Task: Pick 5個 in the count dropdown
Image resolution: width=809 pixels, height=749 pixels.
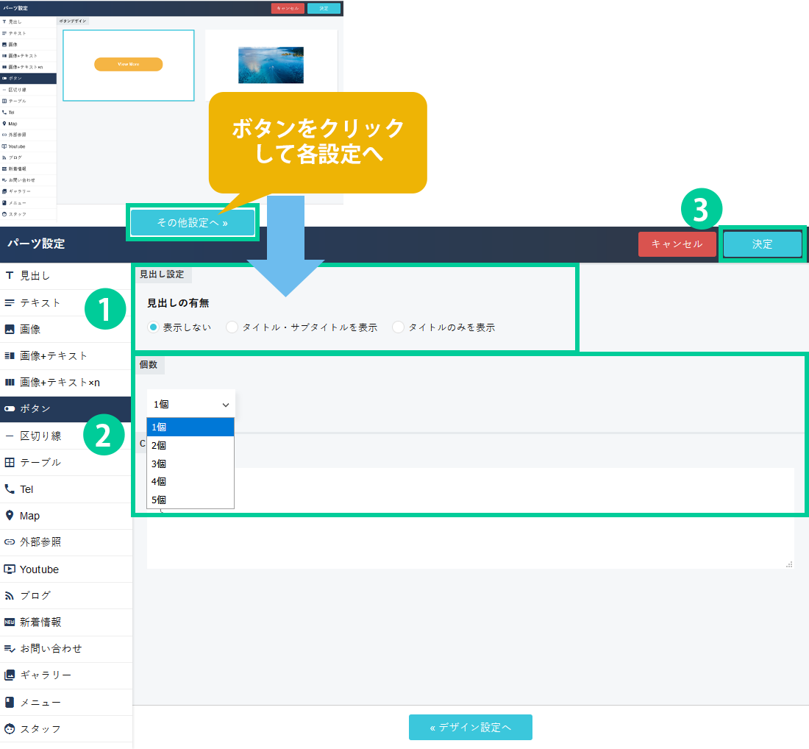Action: point(159,500)
